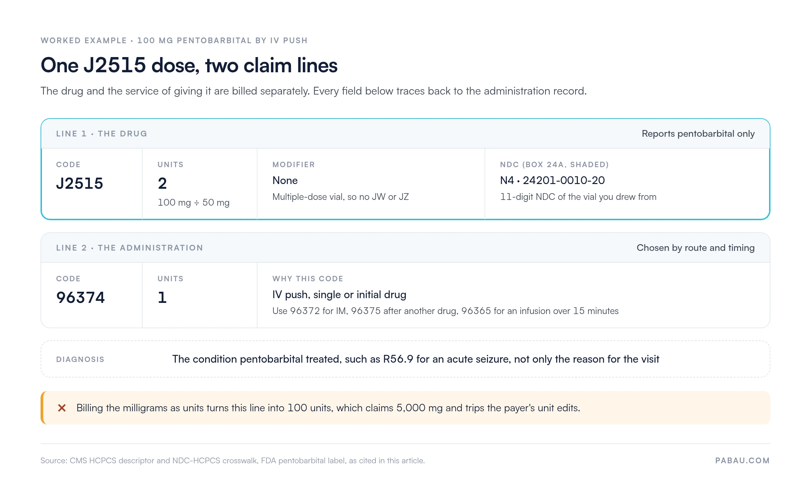Select the title 'One J2515 dose, two claim lines'
Image resolution: width=811 pixels, height=493 pixels.
point(189,65)
